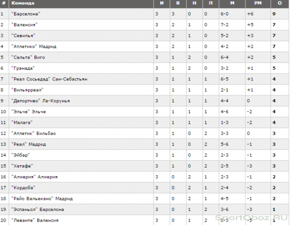
Task: Click the "Сельта" Виго team entry
Action: pos(28,58)
